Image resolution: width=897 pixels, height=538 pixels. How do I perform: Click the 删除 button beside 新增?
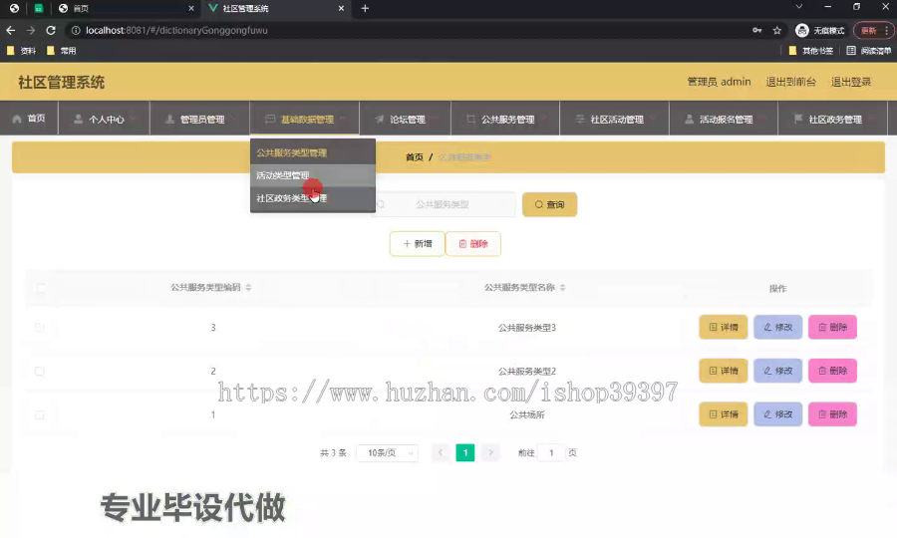pyautogui.click(x=473, y=243)
